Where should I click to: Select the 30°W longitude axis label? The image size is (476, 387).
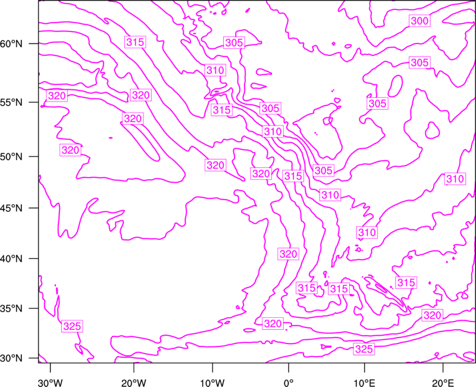[x=50, y=383]
